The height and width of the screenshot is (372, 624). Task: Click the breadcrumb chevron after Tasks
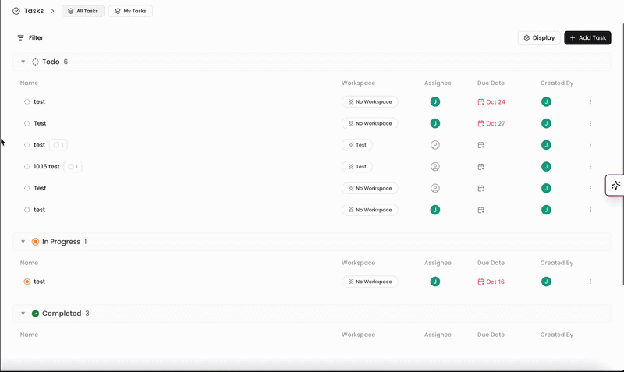[52, 11]
